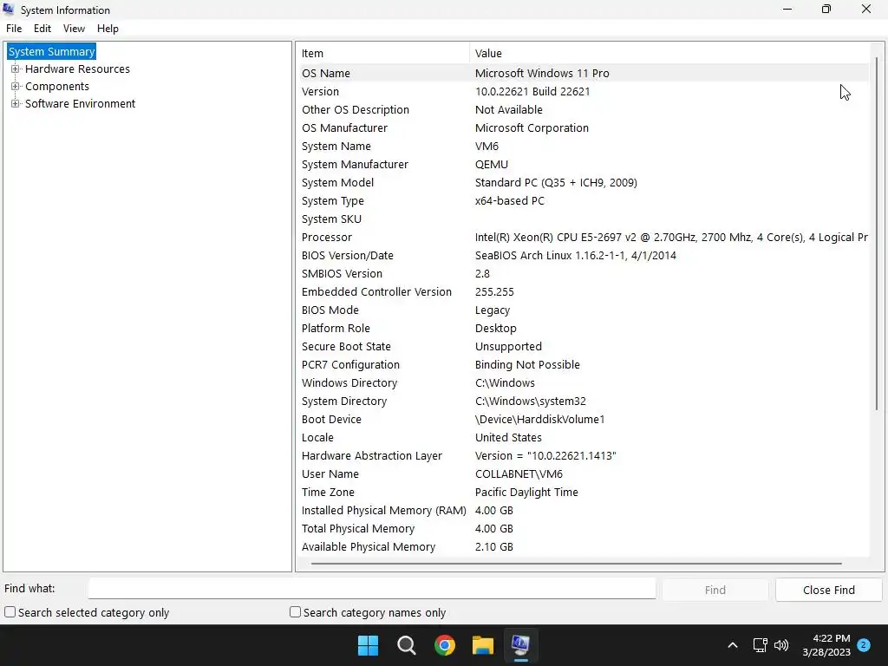This screenshot has width=888, height=666.
Task: Select System Summary tree item
Action: (51, 51)
